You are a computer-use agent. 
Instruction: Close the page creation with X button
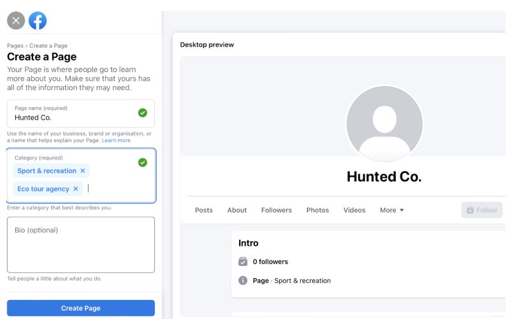(x=16, y=20)
